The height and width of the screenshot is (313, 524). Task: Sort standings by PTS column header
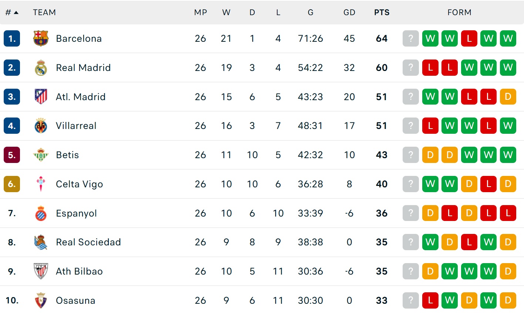[x=382, y=13]
